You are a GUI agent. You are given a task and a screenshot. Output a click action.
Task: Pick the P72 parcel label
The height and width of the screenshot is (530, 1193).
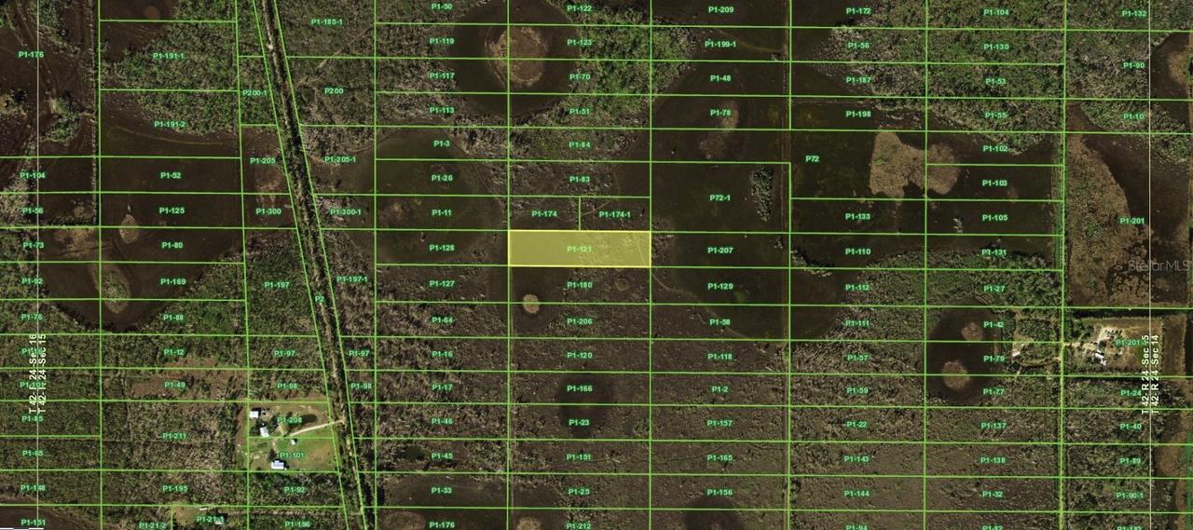coord(812,158)
